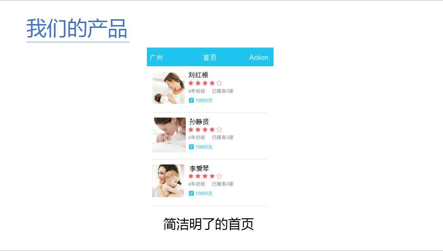
Task: Click the name 李爱琴
Action: 199,168
